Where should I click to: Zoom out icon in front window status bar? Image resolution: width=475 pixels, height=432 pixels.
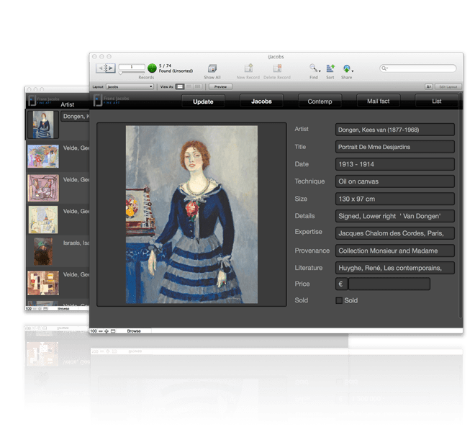click(x=101, y=331)
